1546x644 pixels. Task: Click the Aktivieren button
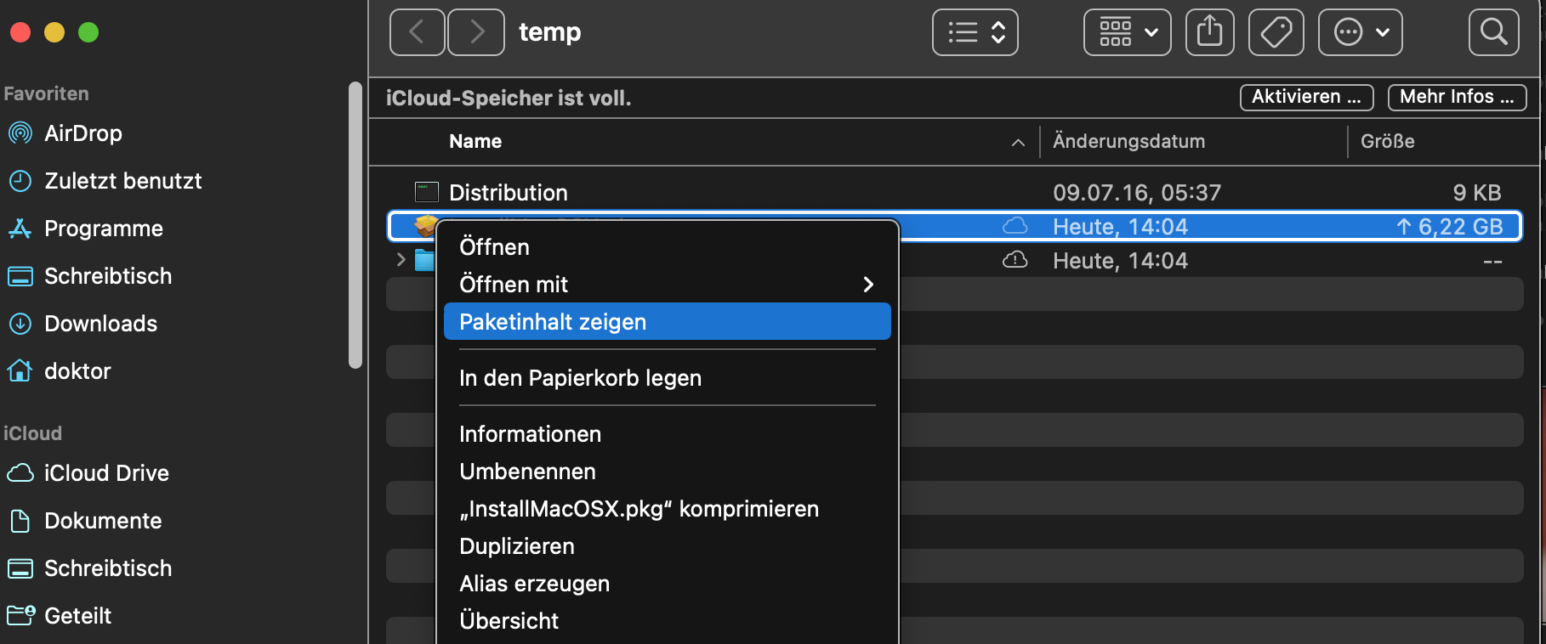(x=1306, y=97)
